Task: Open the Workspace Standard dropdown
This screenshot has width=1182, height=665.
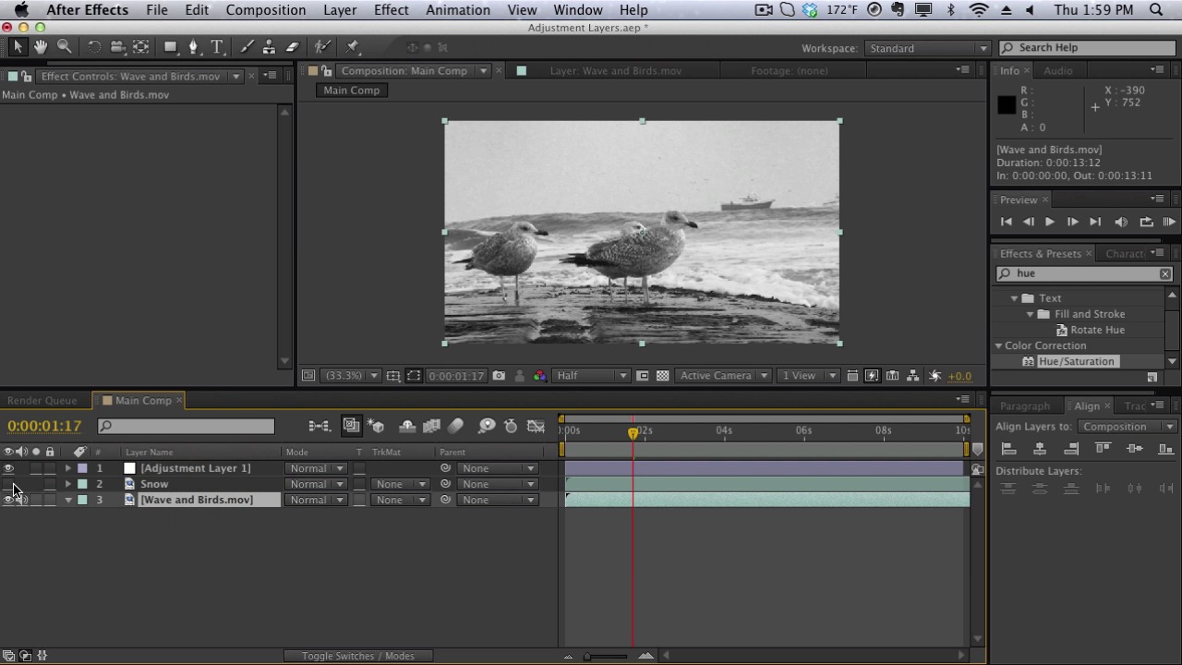Action: click(x=927, y=48)
